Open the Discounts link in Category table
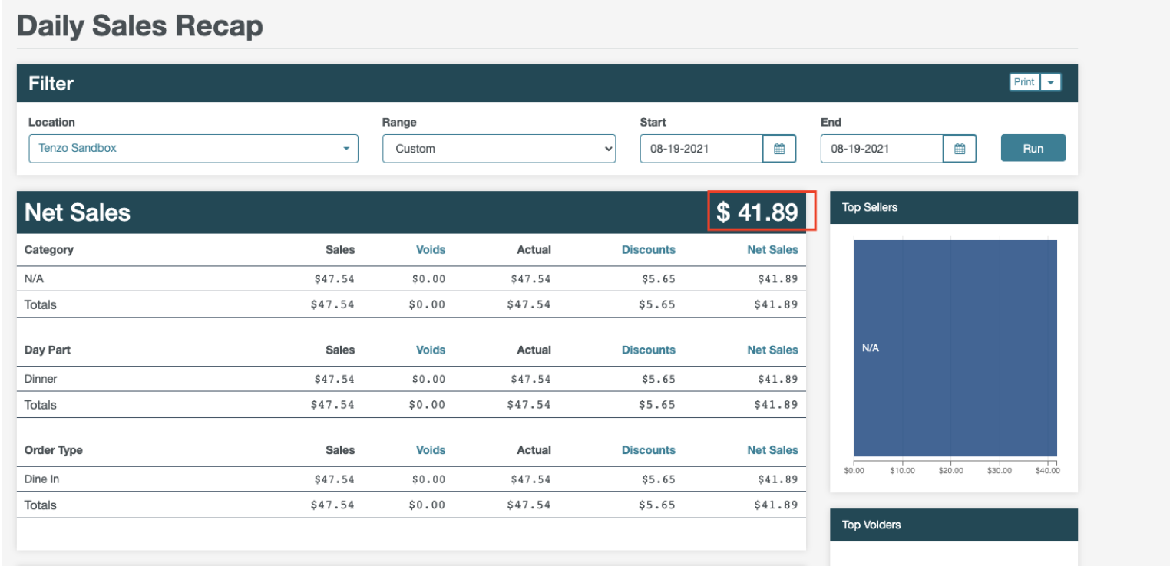Image resolution: width=1170 pixels, height=566 pixels. 649,249
